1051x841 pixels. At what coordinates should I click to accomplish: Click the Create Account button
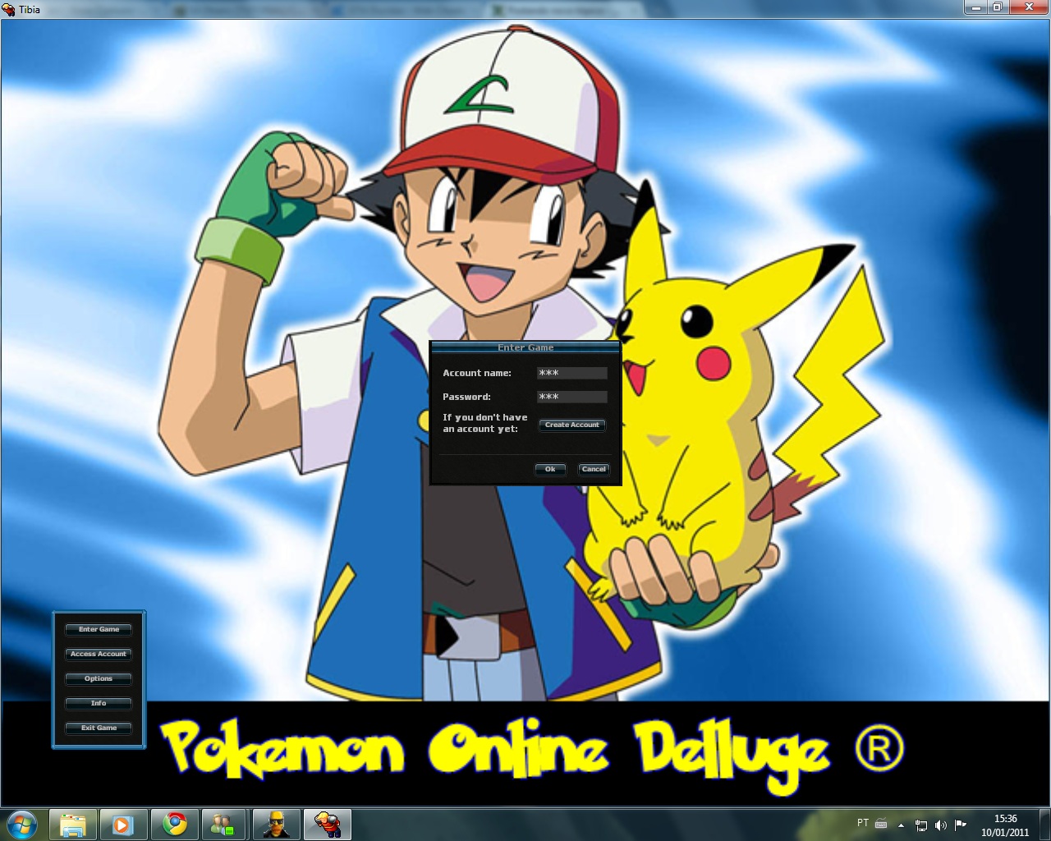click(x=572, y=425)
